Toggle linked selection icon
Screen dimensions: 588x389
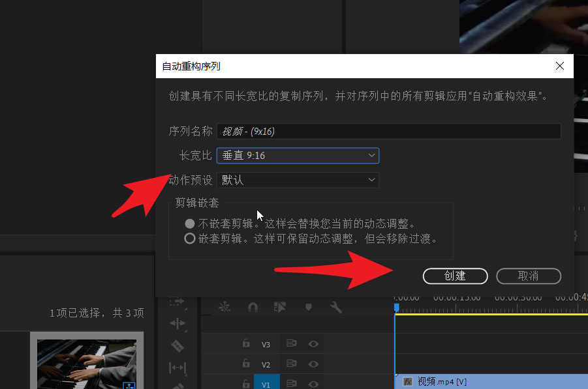[280, 308]
